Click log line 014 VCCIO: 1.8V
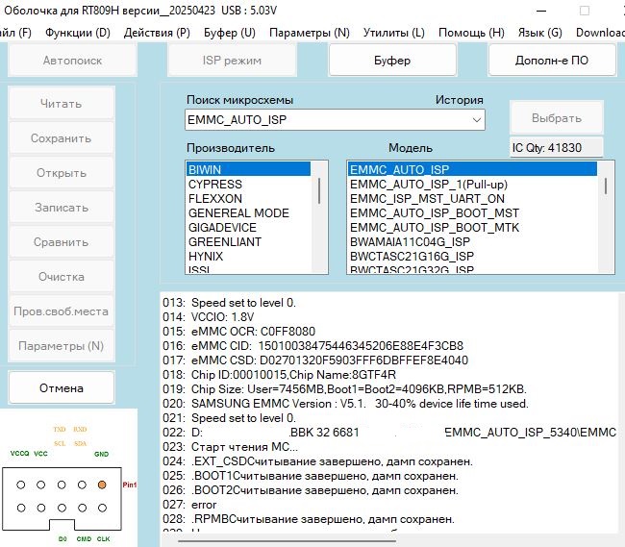Screen dimensions: 625x547 point(208,316)
